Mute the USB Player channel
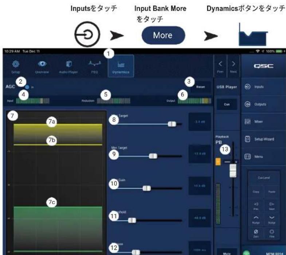 point(227,252)
